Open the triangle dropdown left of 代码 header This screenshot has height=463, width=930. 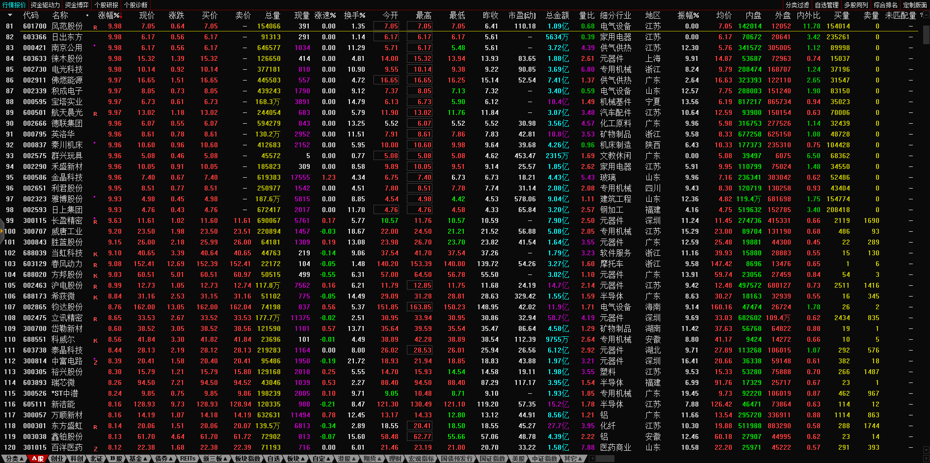[9, 15]
